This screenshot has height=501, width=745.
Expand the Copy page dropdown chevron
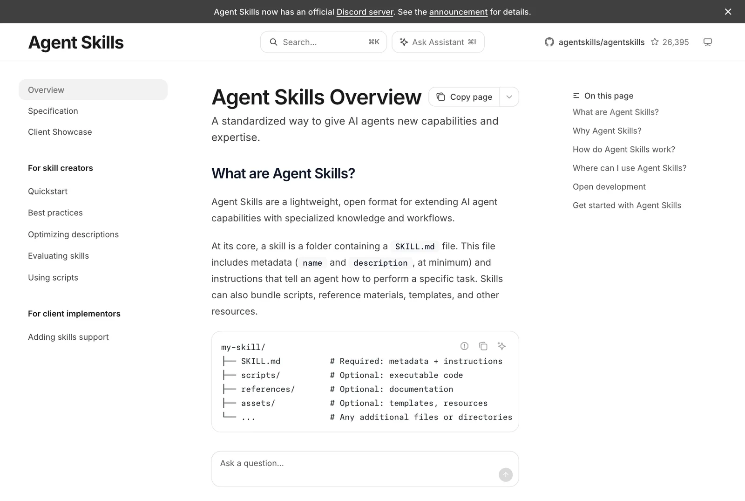pos(509,97)
